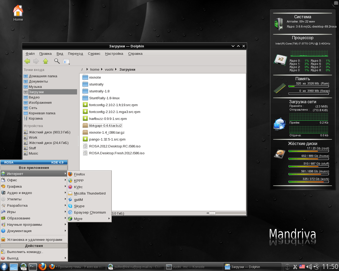Click the Firefox icon in the taskbar
The height and width of the screenshot is (271, 339).
42,267
